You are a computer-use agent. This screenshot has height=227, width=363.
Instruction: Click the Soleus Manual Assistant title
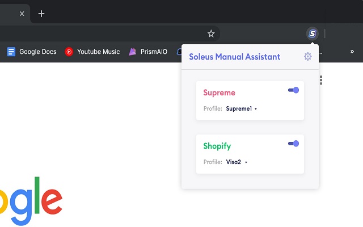click(234, 56)
